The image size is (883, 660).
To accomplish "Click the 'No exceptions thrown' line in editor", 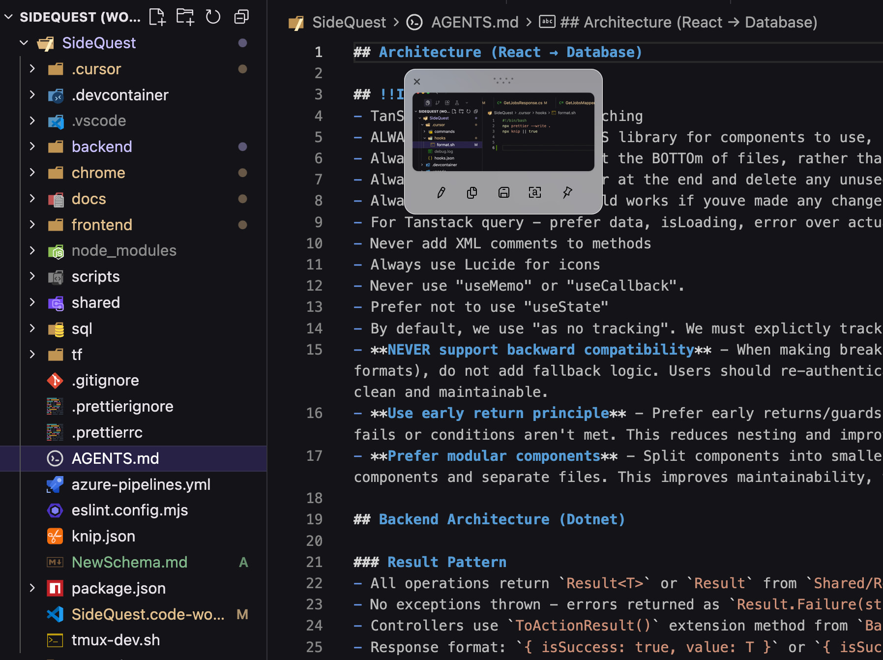I will 618,604.
